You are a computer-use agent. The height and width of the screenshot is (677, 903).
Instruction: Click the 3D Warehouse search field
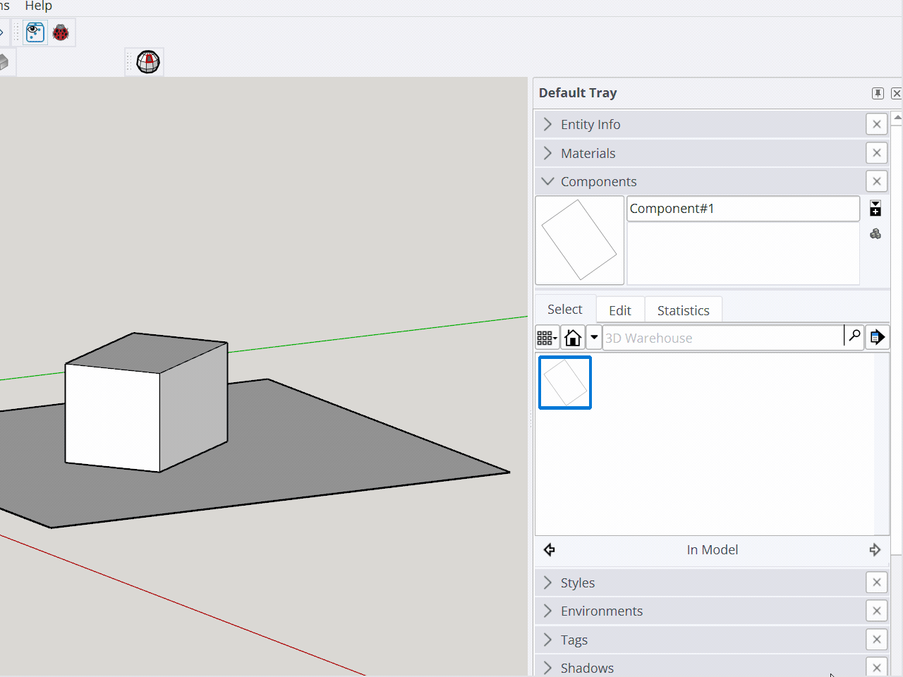723,338
